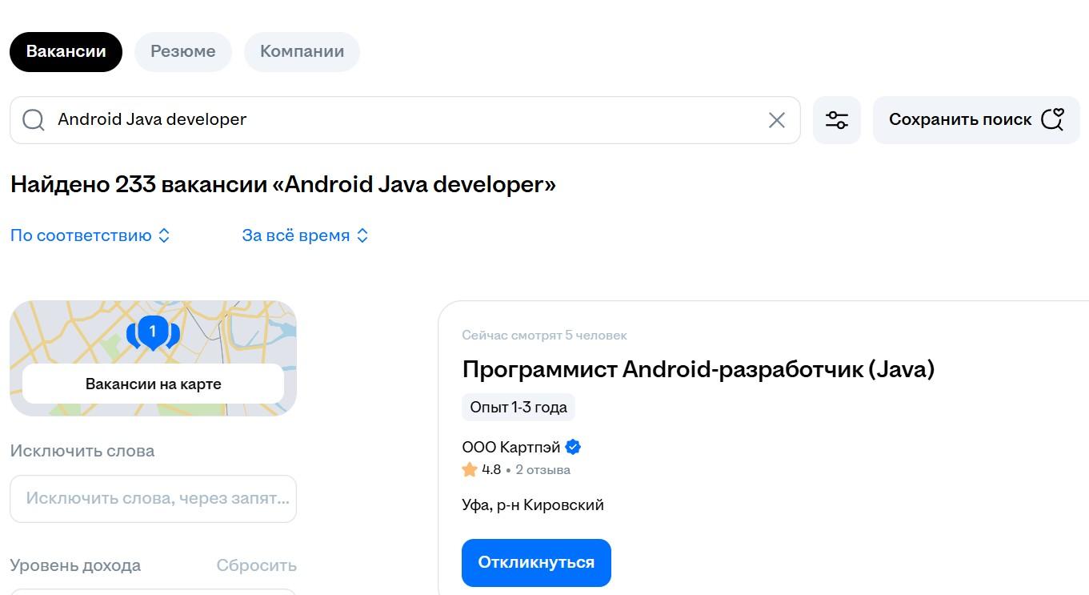The width and height of the screenshot is (1089, 595).
Task: Click Сбросить to reset income level filter
Action: (256, 565)
